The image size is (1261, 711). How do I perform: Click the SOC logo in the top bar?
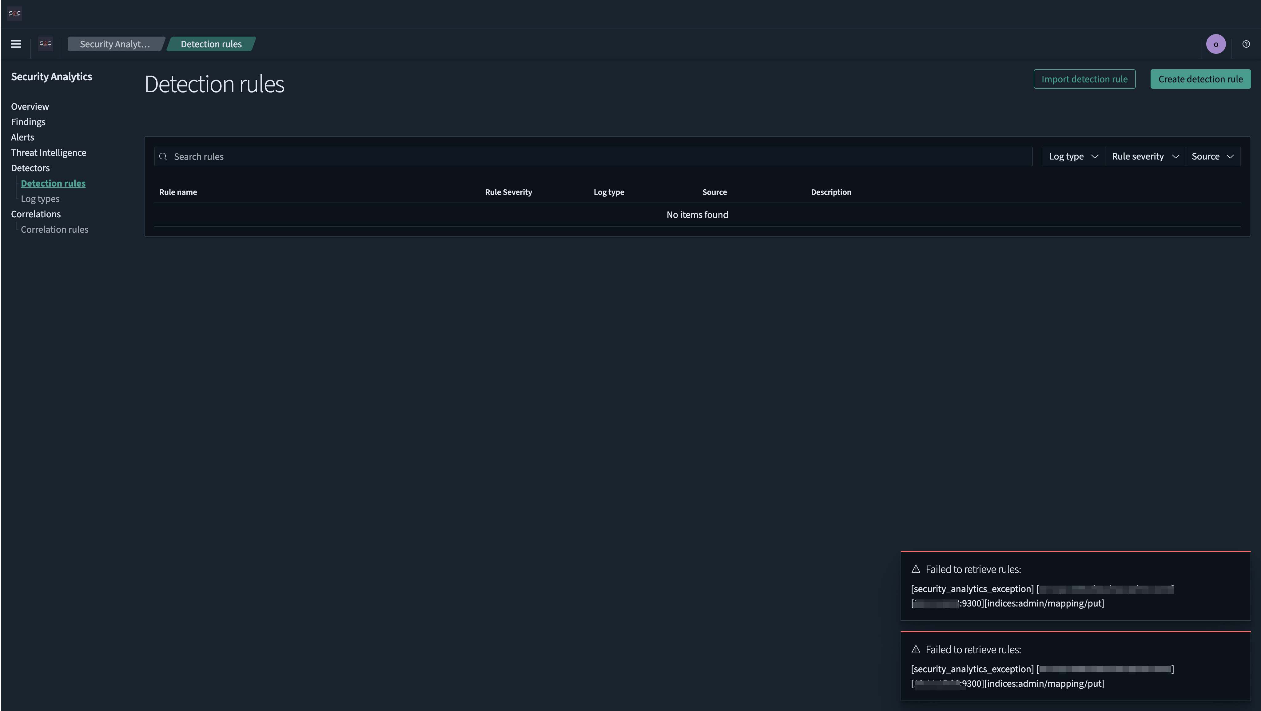(x=15, y=13)
